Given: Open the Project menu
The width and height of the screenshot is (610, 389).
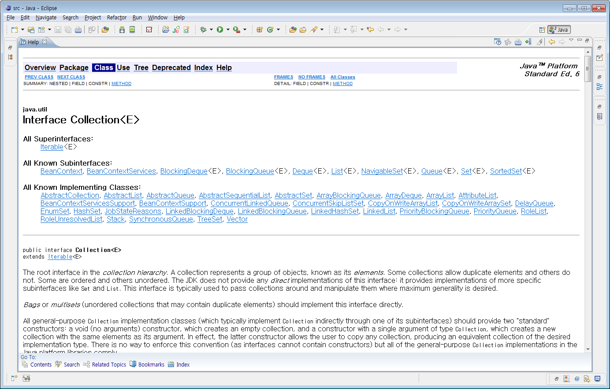Looking at the screenshot, I should (x=93, y=18).
